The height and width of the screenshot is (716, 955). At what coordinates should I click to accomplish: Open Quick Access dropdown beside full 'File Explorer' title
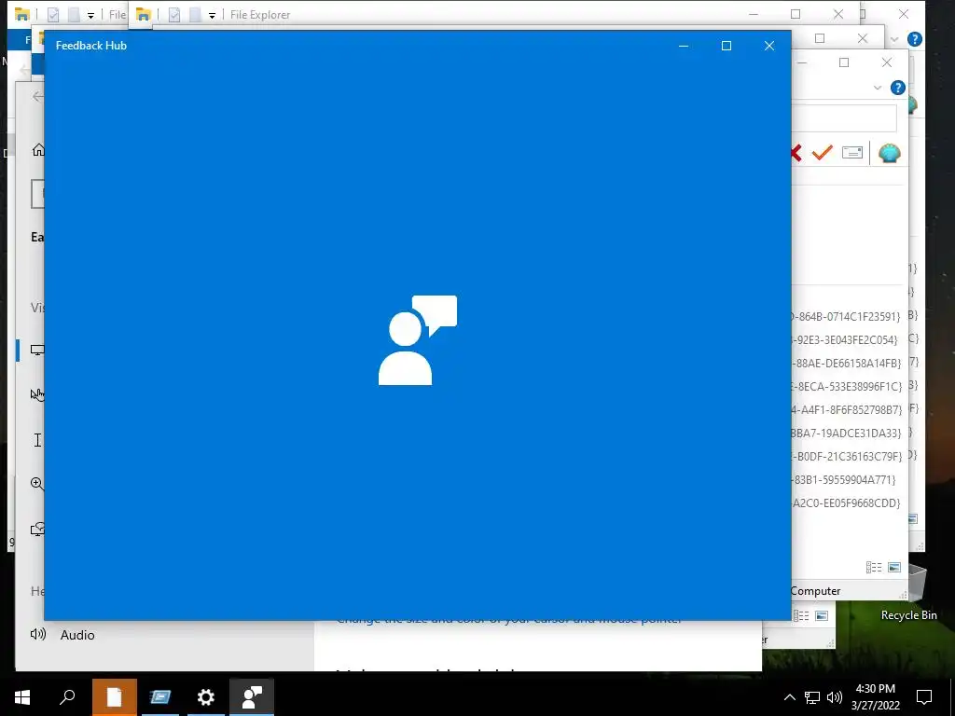212,16
